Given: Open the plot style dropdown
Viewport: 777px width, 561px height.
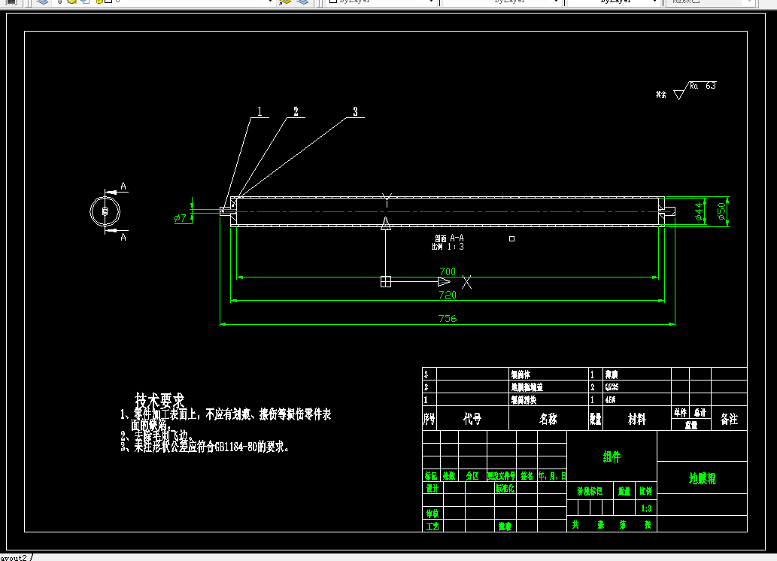Looking at the screenshot, I should tap(710, 2).
